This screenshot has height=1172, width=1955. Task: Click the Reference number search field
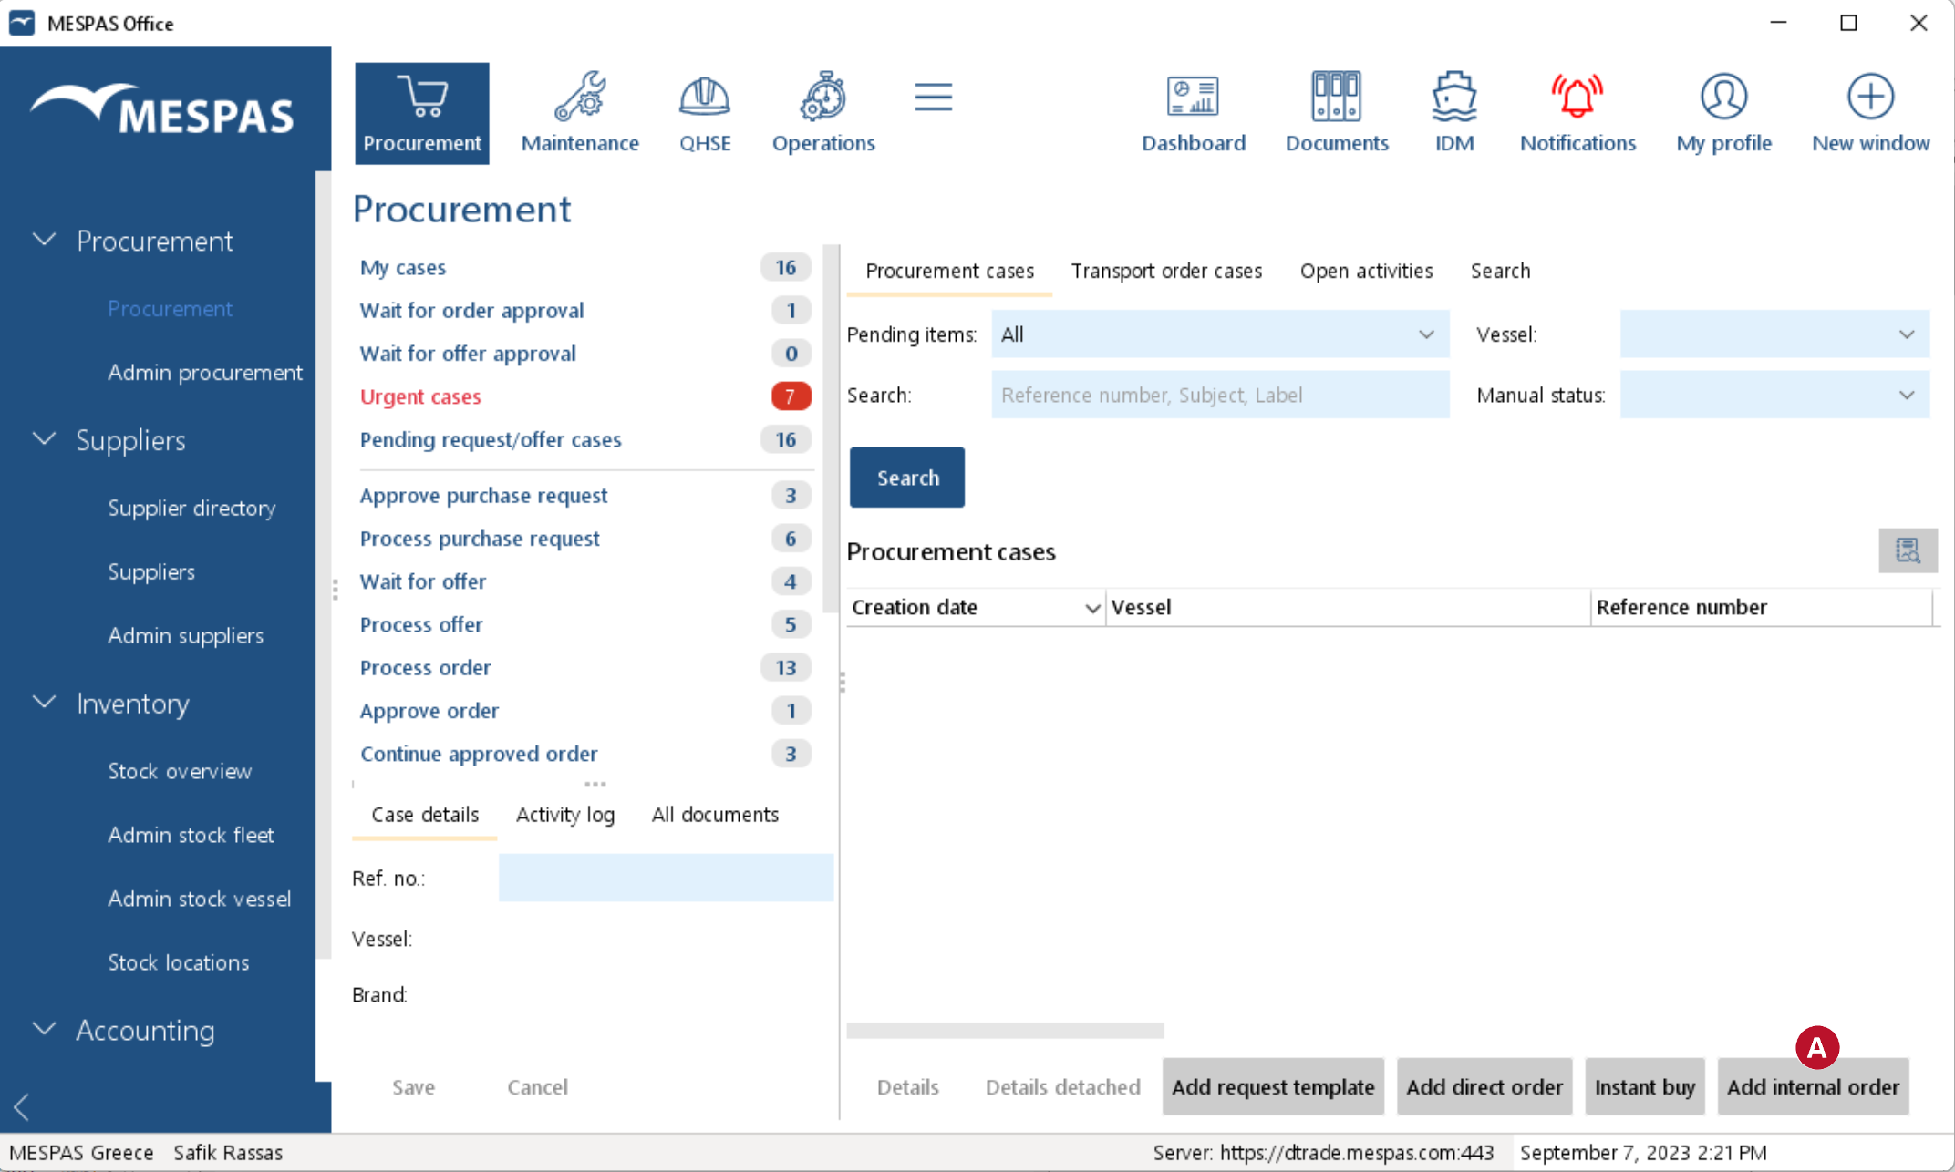coord(1220,395)
